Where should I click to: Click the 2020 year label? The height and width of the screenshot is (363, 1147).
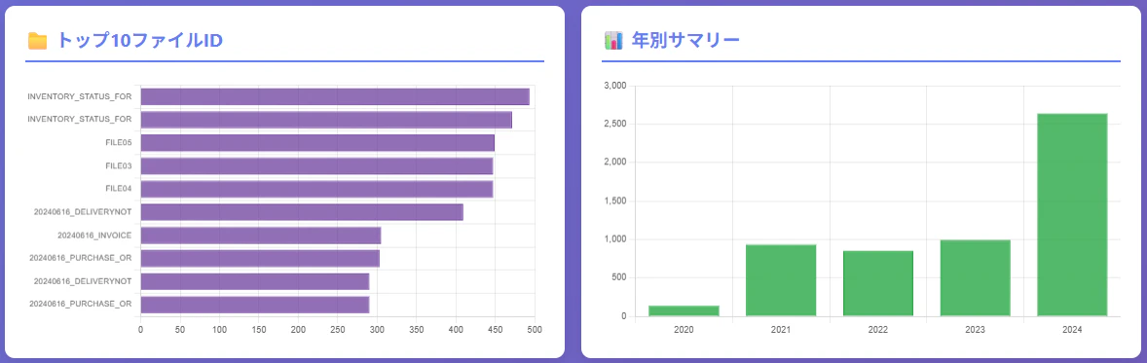click(684, 330)
